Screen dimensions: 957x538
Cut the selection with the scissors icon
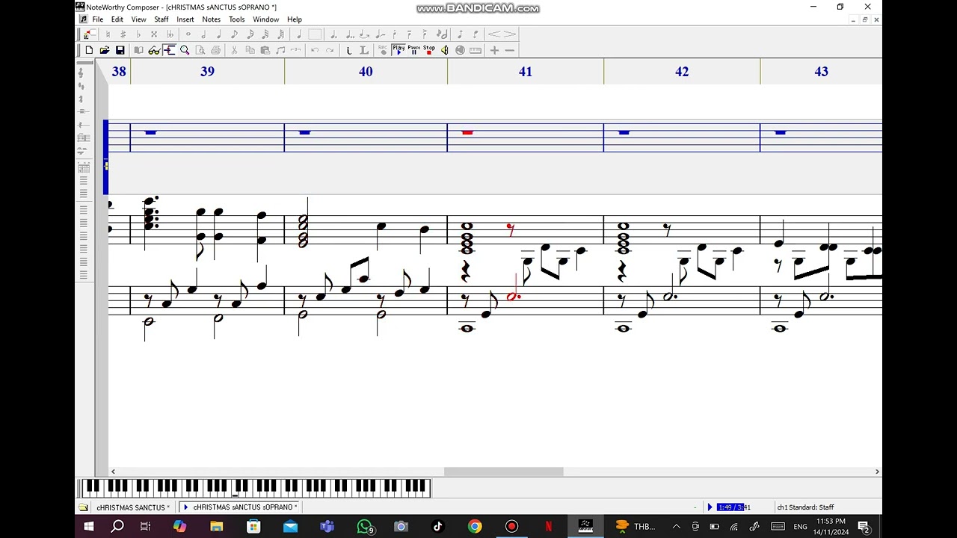click(234, 50)
